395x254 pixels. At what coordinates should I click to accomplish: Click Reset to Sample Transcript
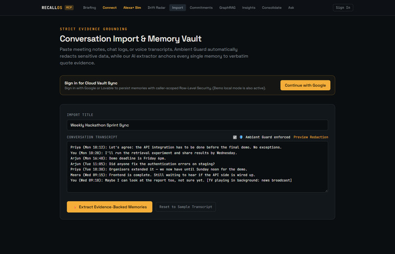point(186,207)
